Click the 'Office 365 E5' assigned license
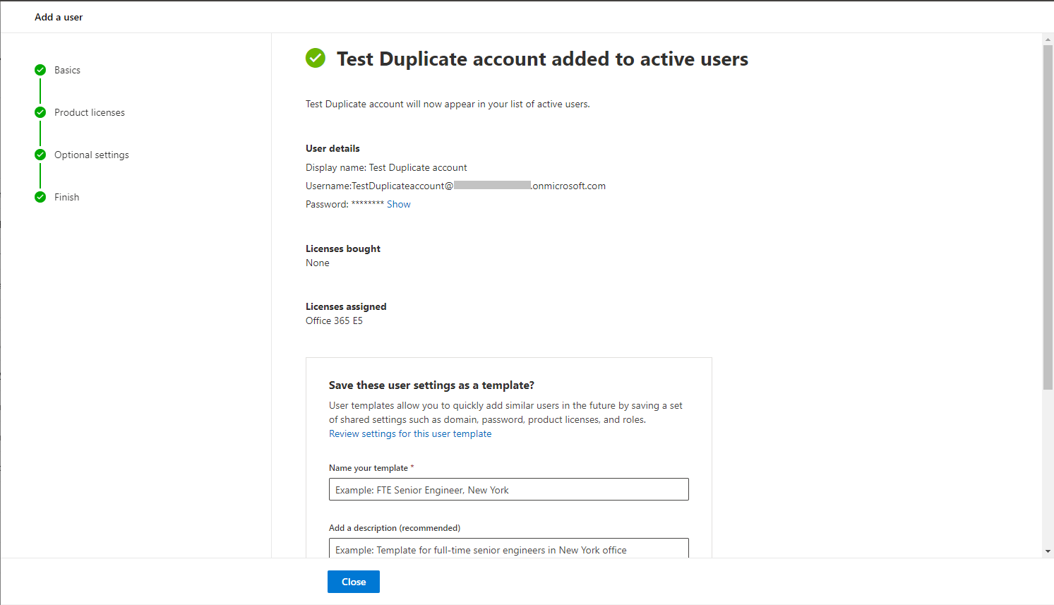Image resolution: width=1054 pixels, height=605 pixels. (334, 321)
